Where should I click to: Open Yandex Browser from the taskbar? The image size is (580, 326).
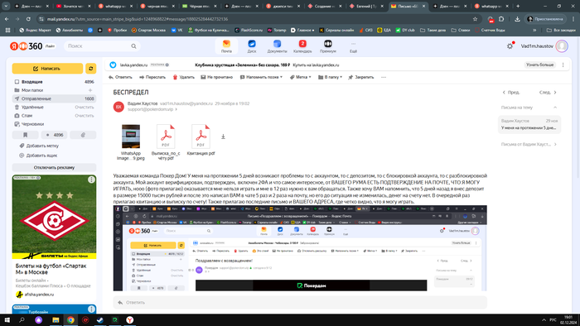(130, 319)
